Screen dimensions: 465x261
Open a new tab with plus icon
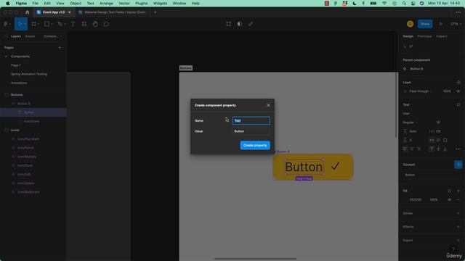[x=155, y=12]
